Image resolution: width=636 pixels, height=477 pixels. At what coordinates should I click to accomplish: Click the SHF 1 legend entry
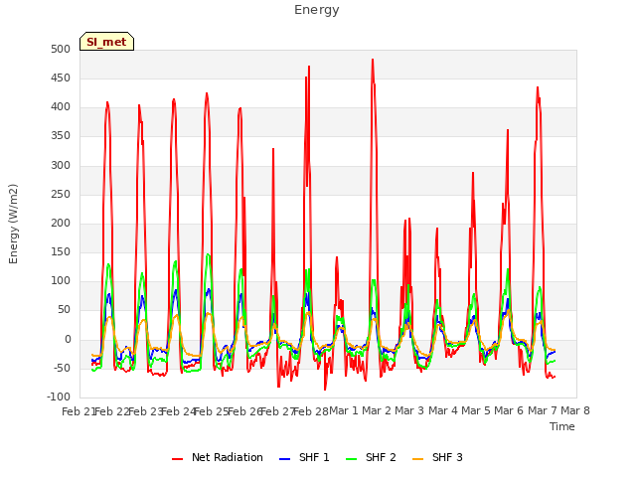(x=304, y=457)
